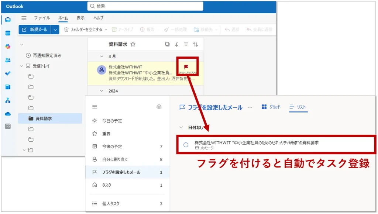Mark the WITHWIT task as complete
378x214 pixels.
coord(186,145)
